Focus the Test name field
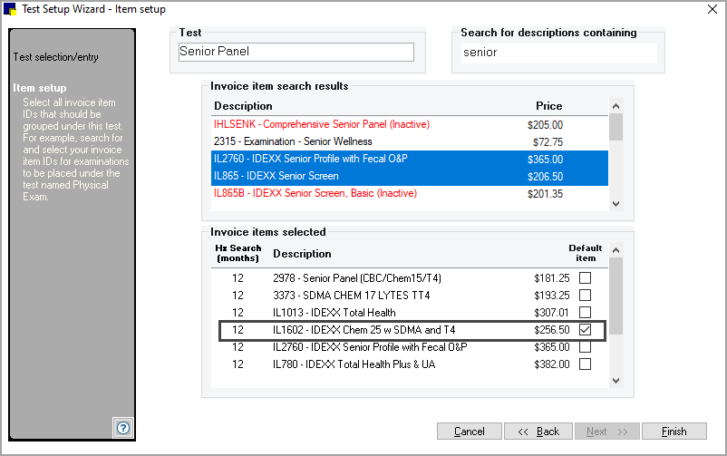 296,52
